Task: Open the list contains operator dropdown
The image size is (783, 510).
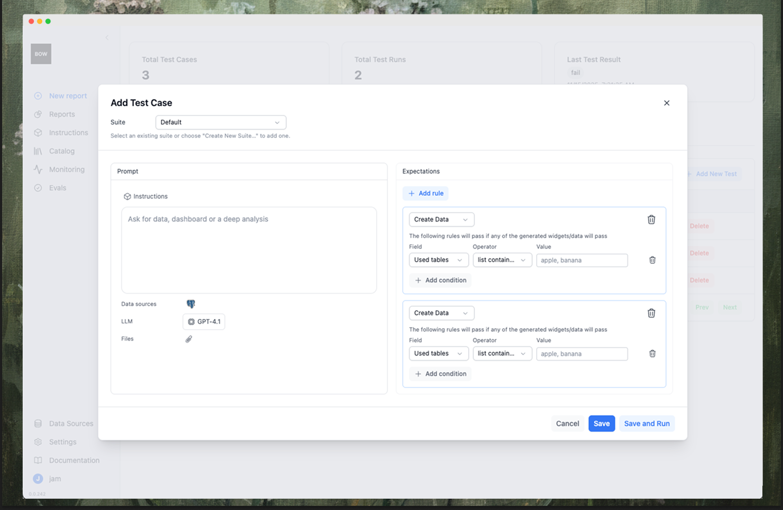Action: (502, 260)
